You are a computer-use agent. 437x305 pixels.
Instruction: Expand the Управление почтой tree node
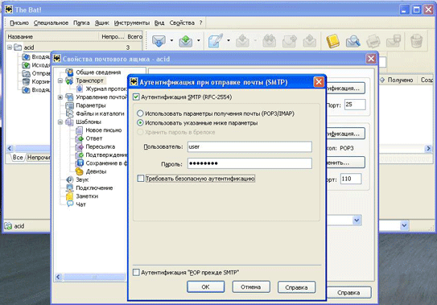tap(60, 97)
